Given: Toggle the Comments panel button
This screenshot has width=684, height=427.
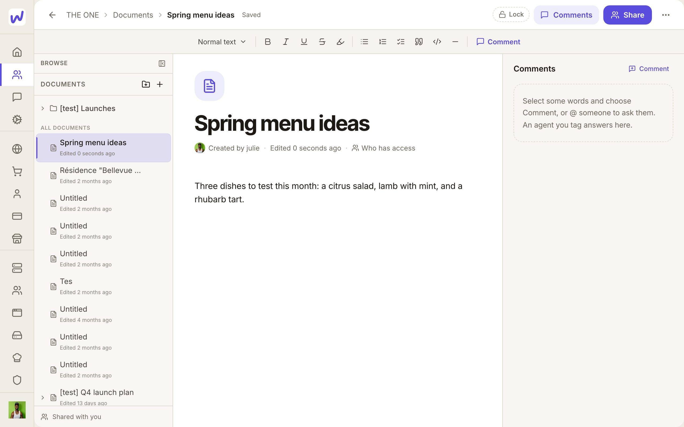Looking at the screenshot, I should click(566, 15).
